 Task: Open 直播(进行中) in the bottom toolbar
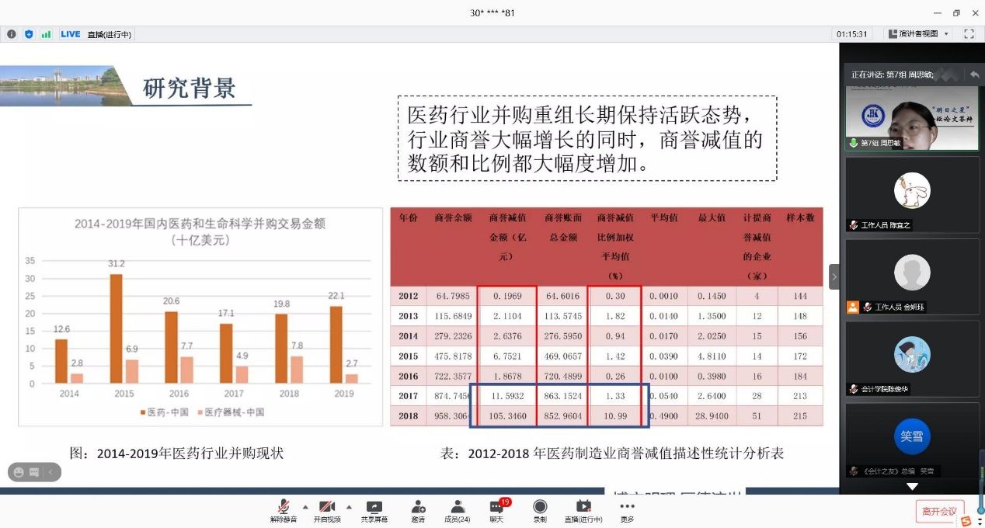pos(583,510)
